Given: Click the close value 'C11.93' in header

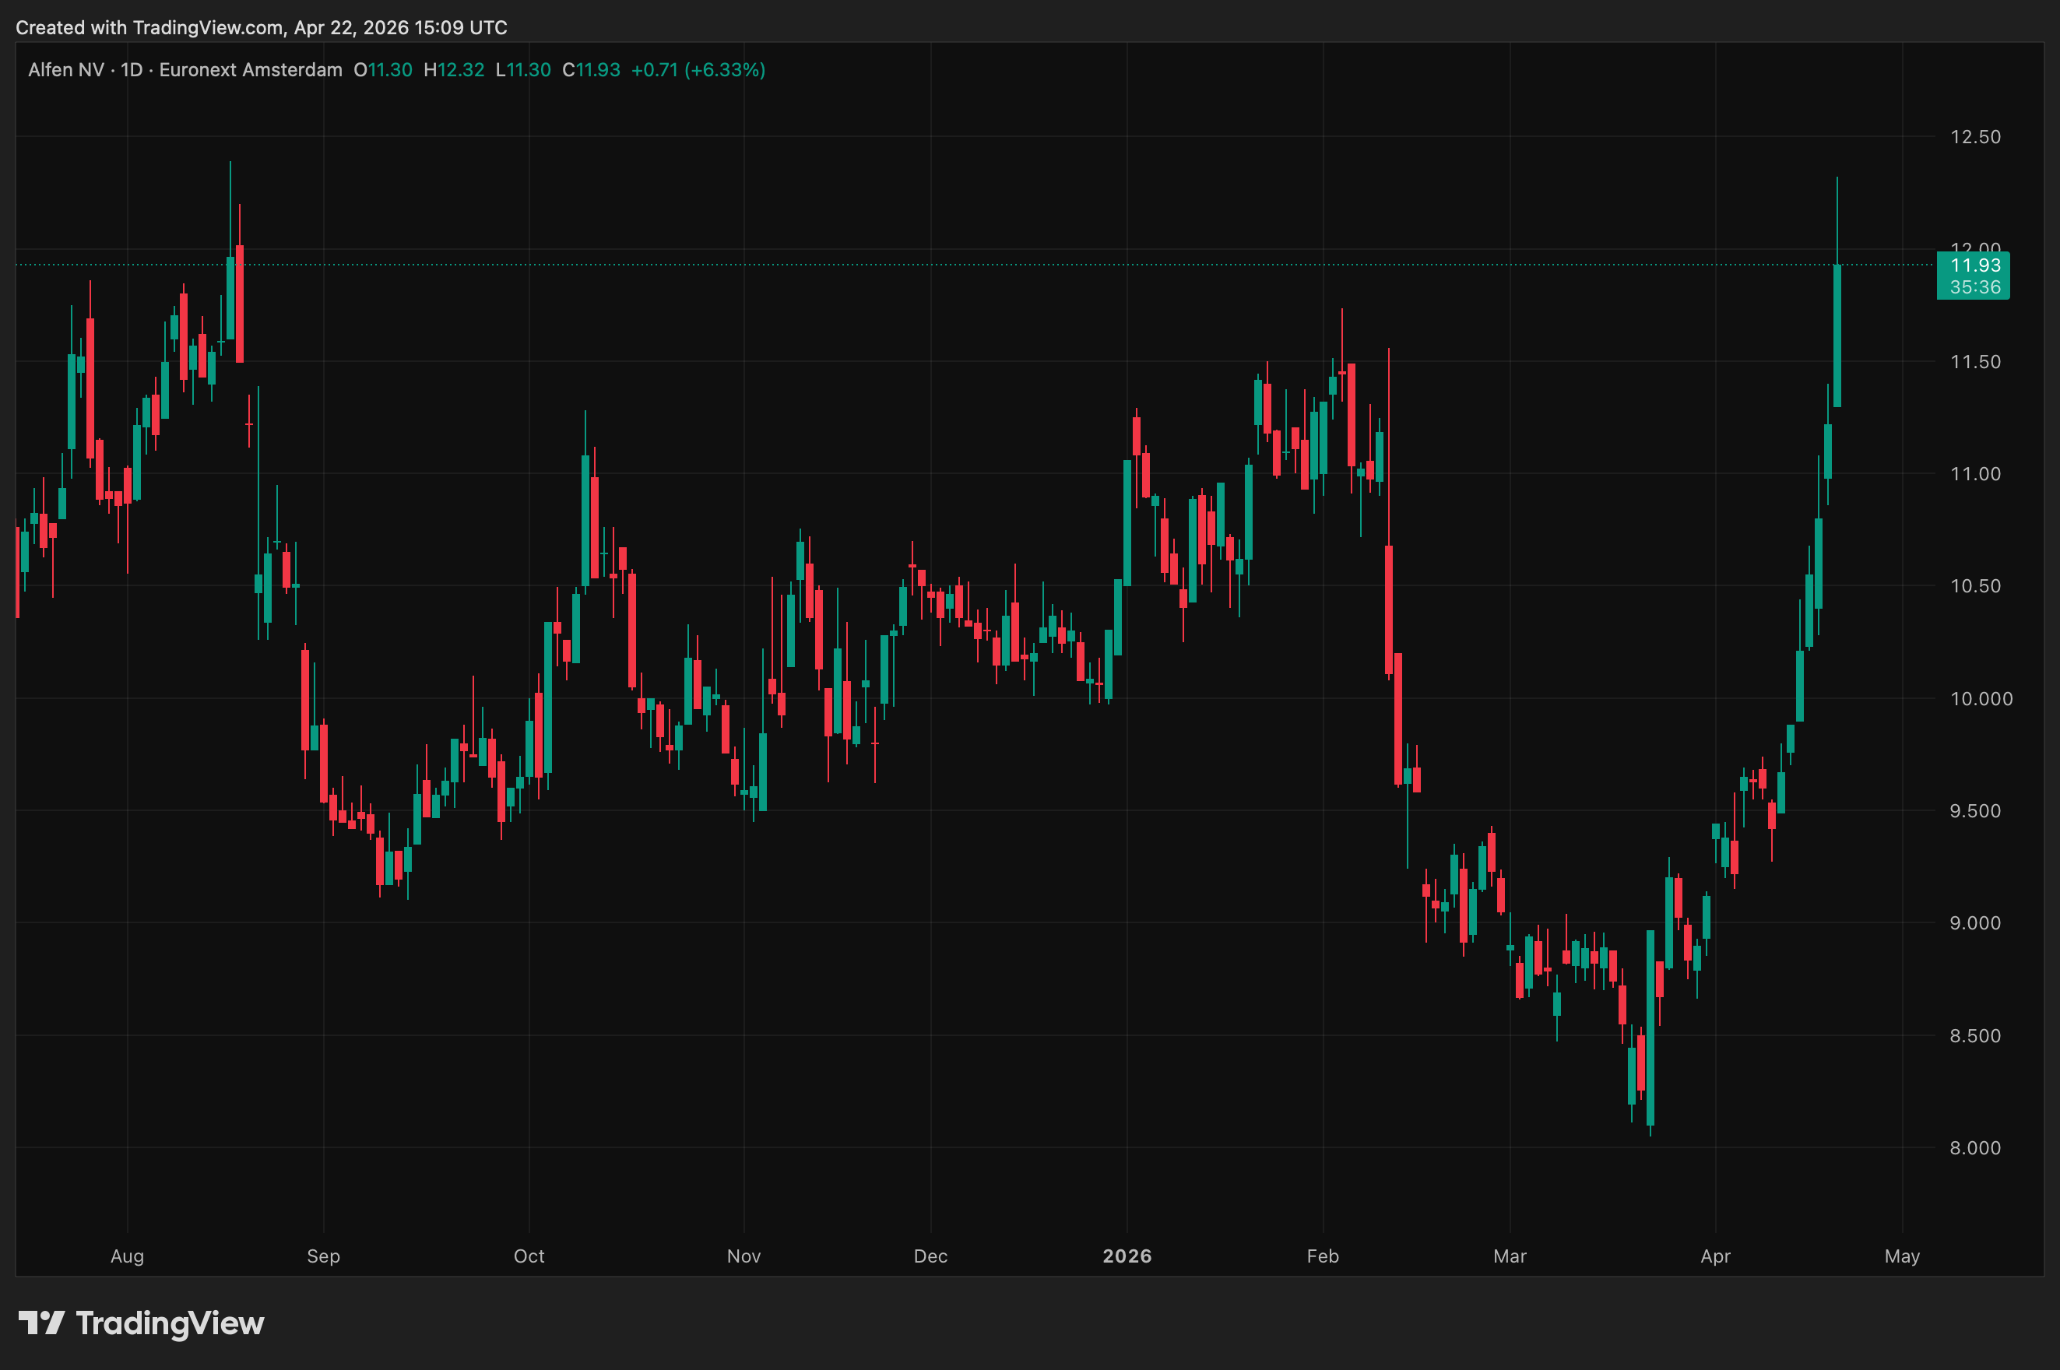Looking at the screenshot, I should [591, 70].
